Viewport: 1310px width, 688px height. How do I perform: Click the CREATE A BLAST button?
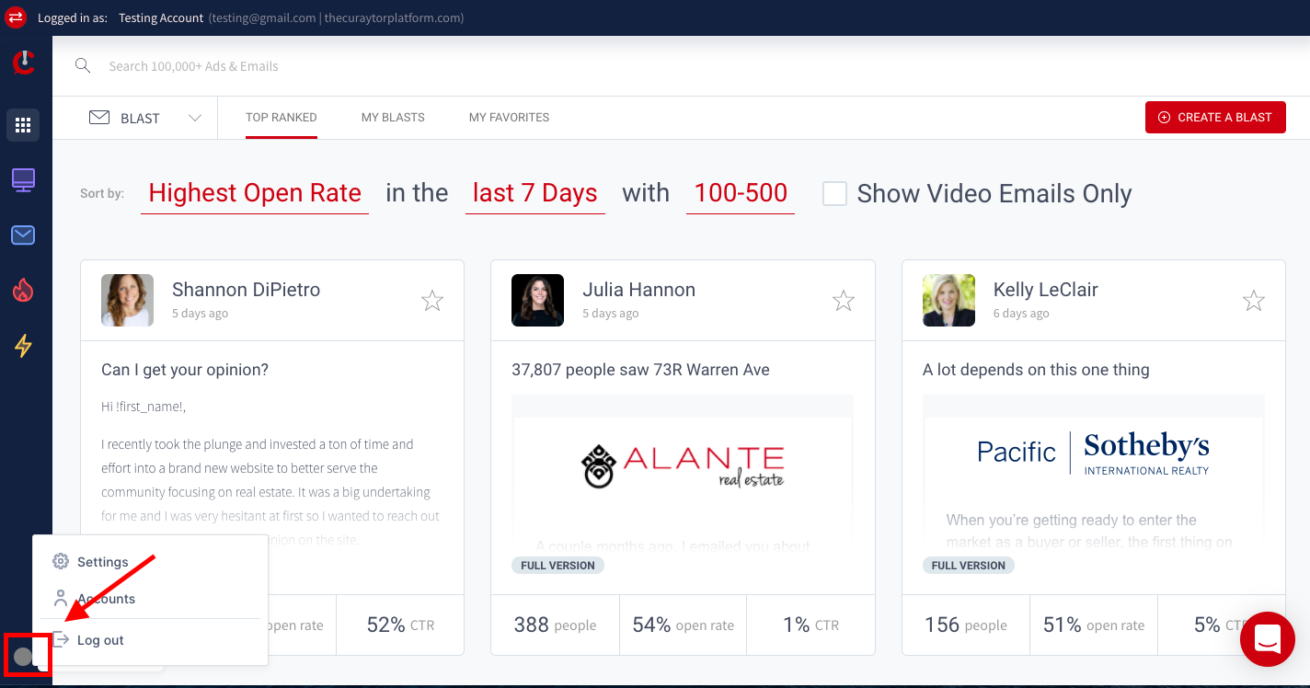coord(1215,117)
